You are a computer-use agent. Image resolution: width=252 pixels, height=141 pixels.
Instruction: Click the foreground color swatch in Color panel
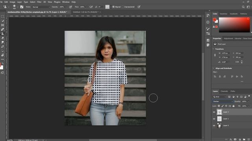tap(214, 20)
